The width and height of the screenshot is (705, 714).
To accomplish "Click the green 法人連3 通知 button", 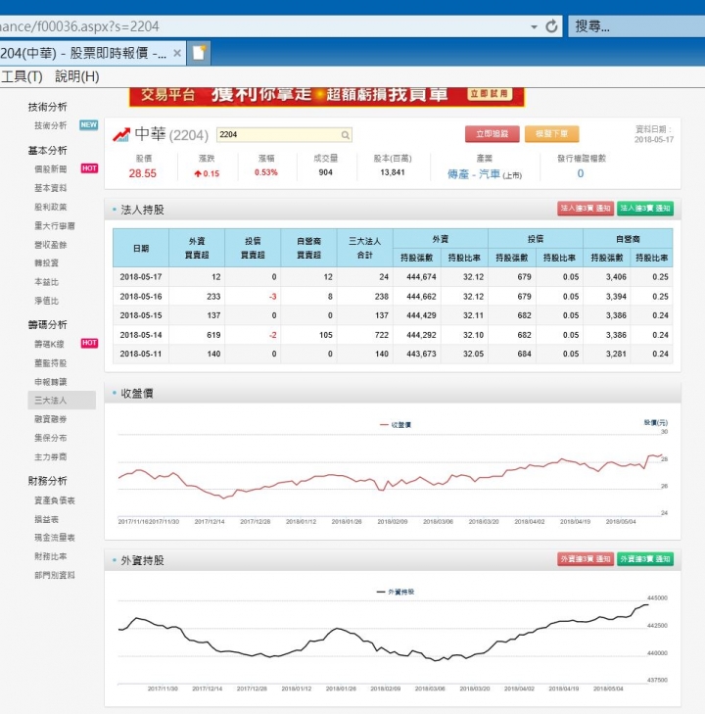I will tap(645, 209).
